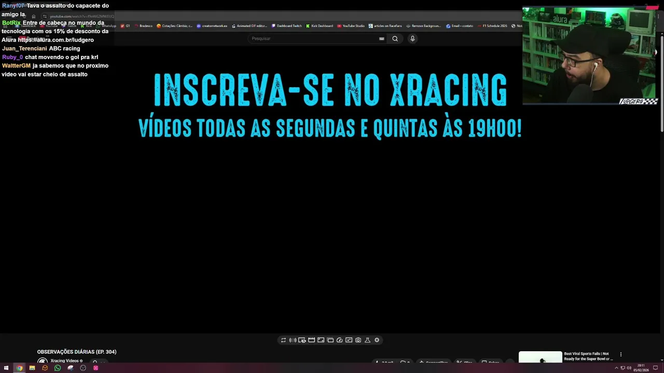Open the Kick Dashboard bookmark

320,26
